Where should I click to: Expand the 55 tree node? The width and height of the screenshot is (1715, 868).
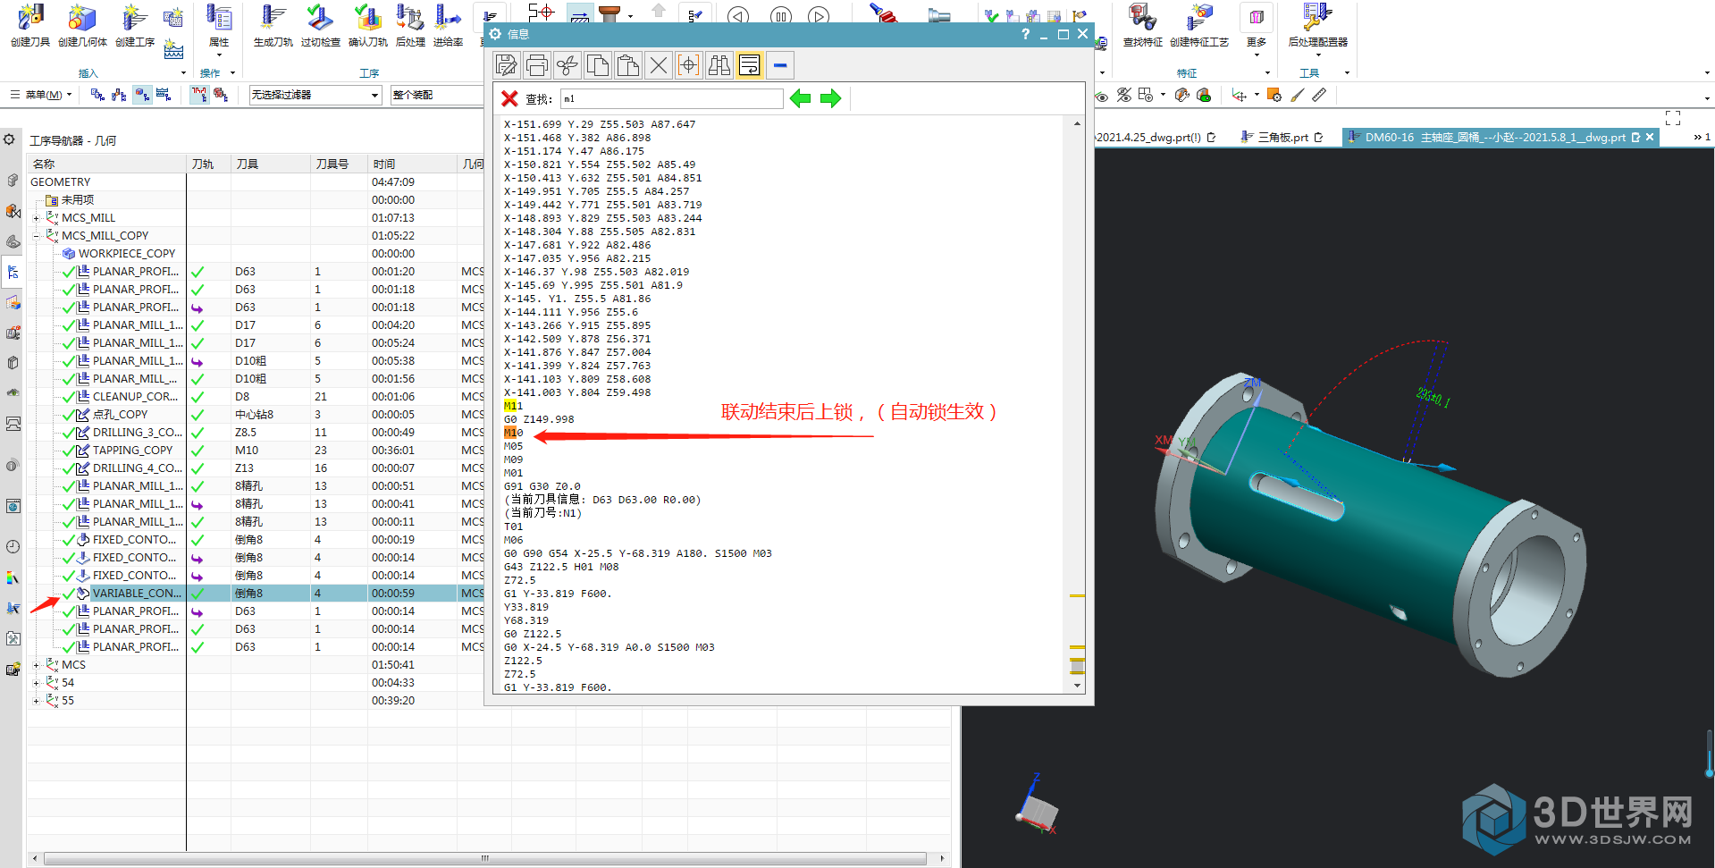tap(37, 701)
